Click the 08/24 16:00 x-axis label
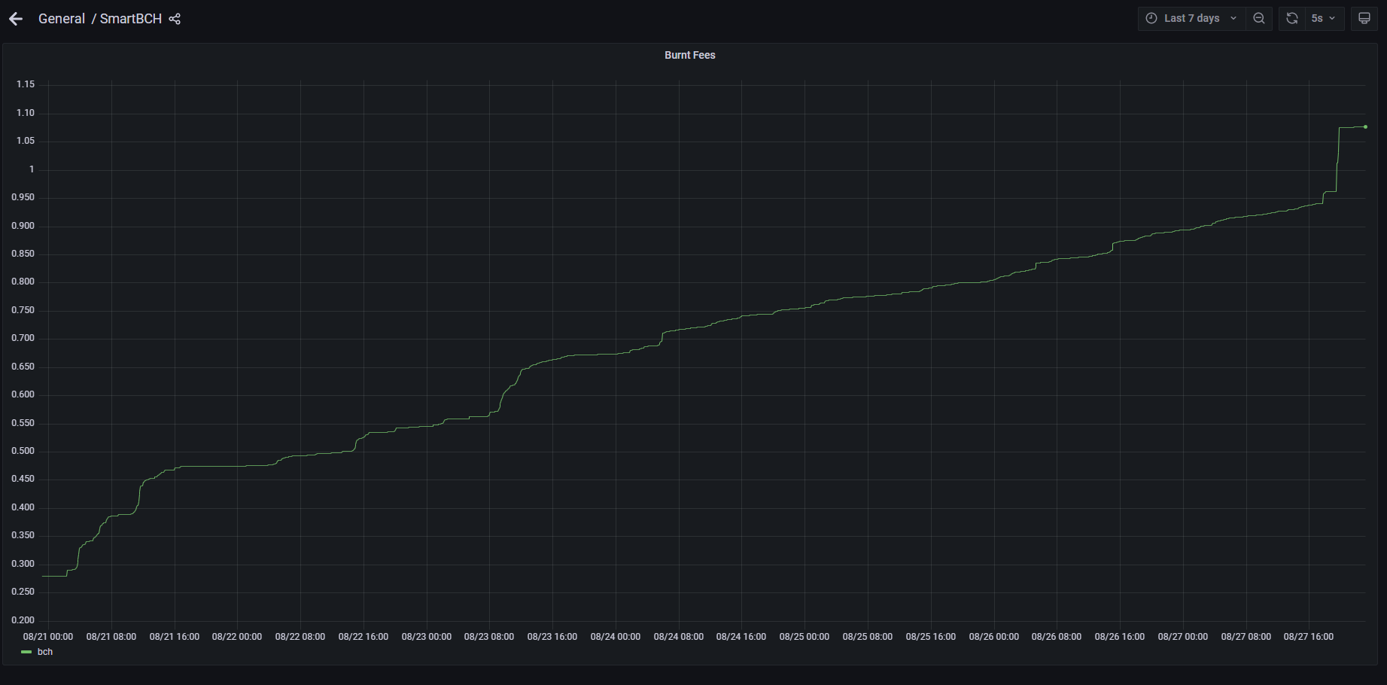The height and width of the screenshot is (685, 1387). (741, 637)
